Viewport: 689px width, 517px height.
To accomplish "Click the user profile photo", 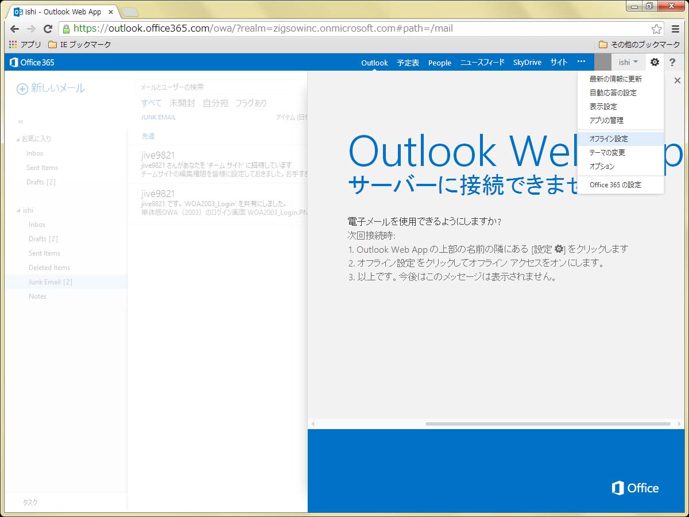I will [603, 62].
